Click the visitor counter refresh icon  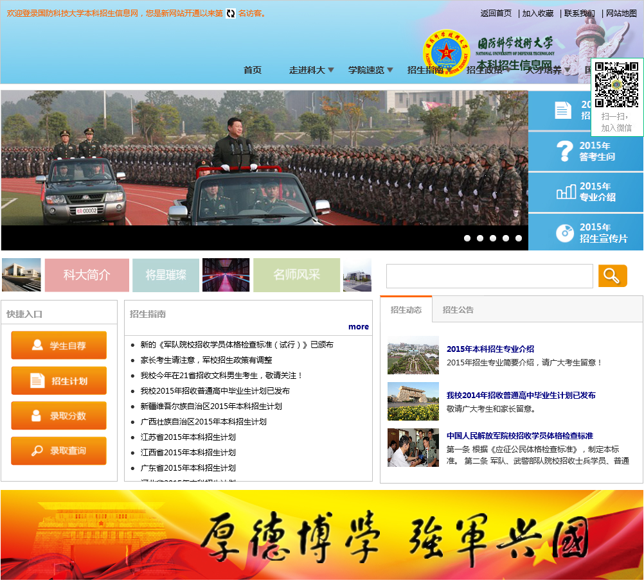coord(231,13)
